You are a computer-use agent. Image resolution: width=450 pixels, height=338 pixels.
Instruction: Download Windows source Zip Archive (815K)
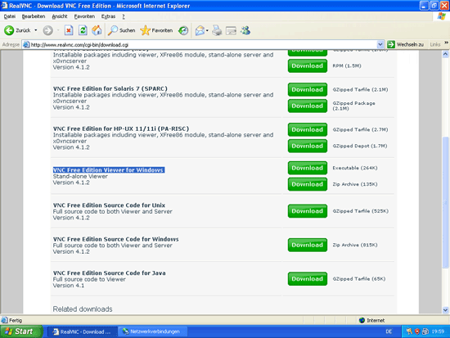(308, 245)
